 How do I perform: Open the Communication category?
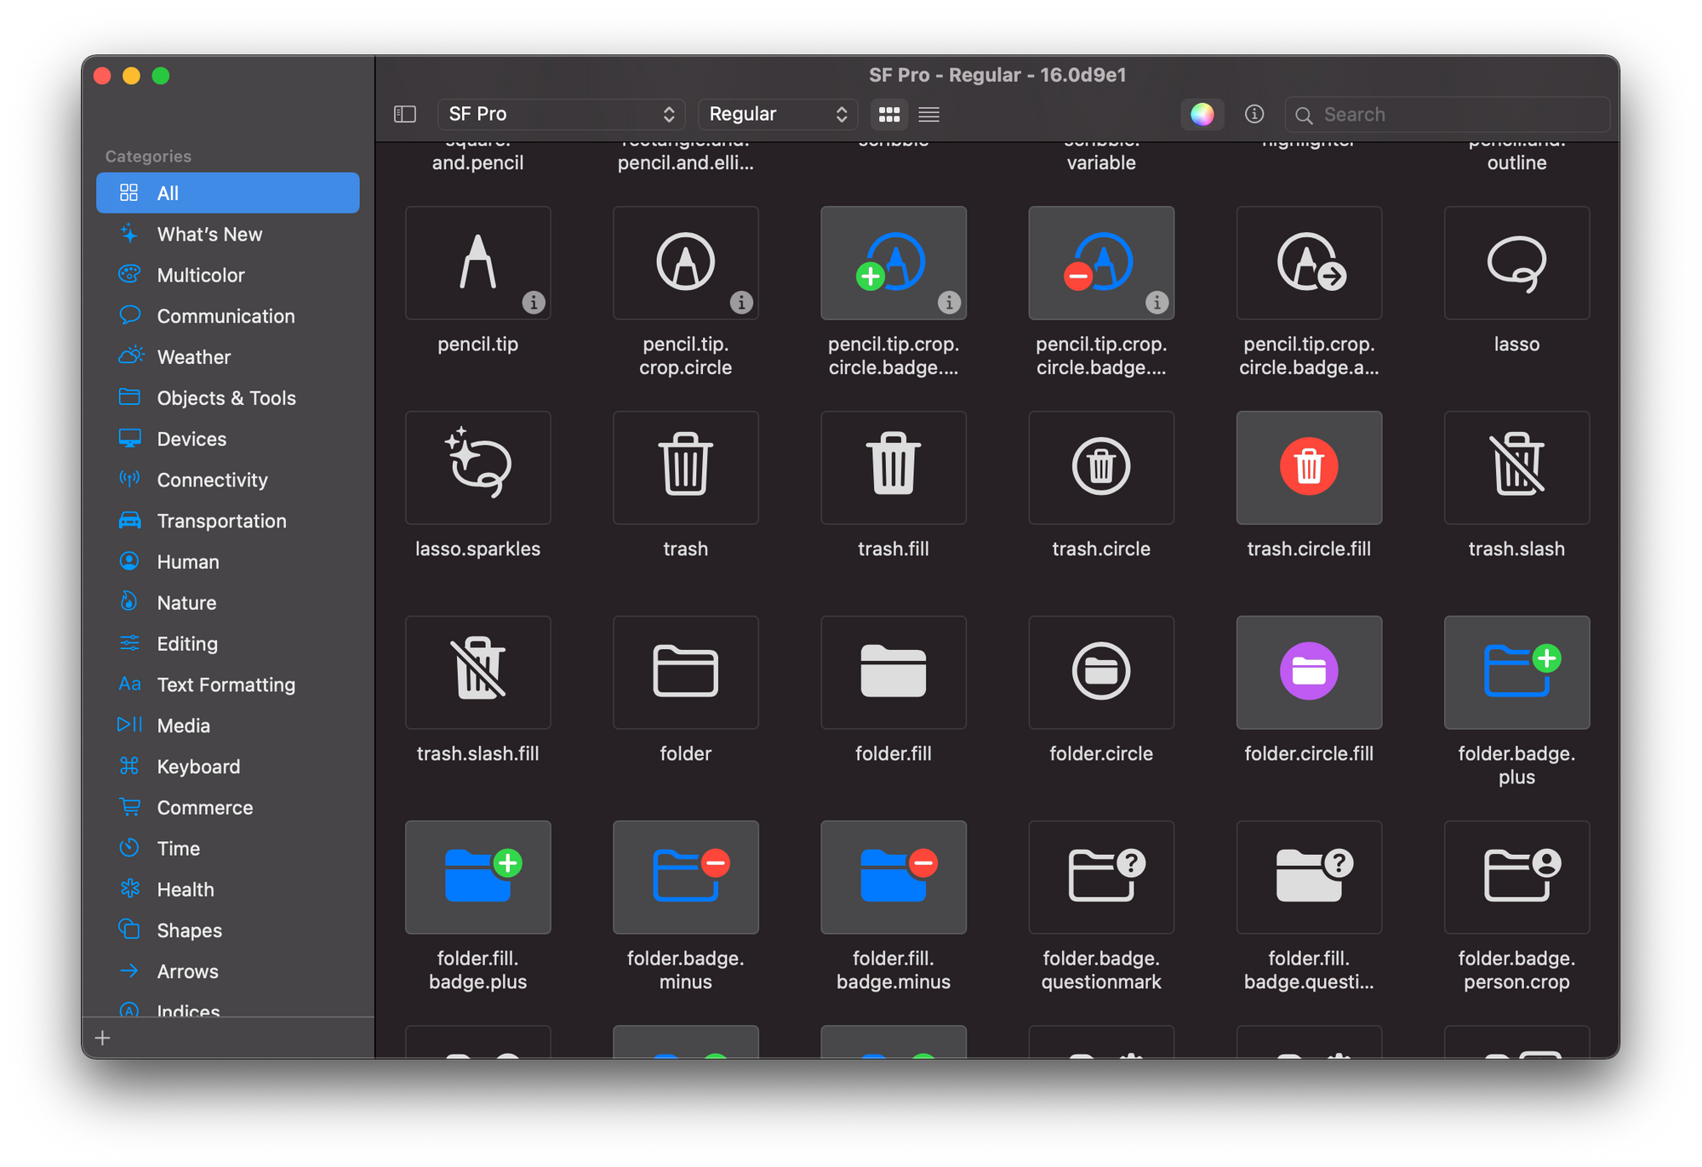228,316
